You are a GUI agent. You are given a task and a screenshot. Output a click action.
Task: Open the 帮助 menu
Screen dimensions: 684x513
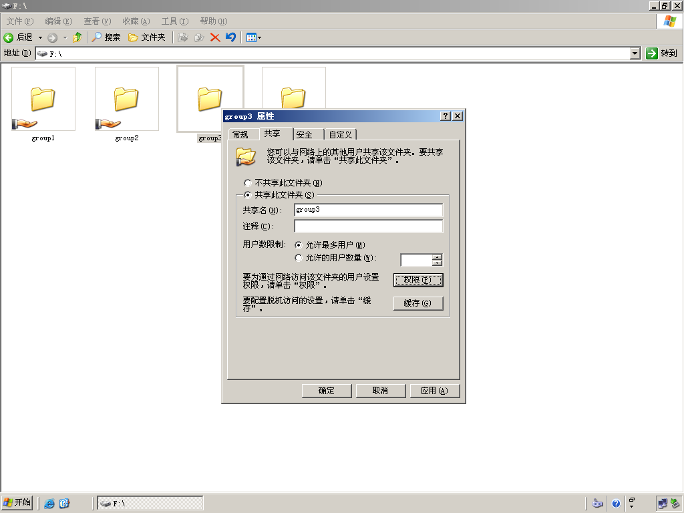pyautogui.click(x=214, y=21)
